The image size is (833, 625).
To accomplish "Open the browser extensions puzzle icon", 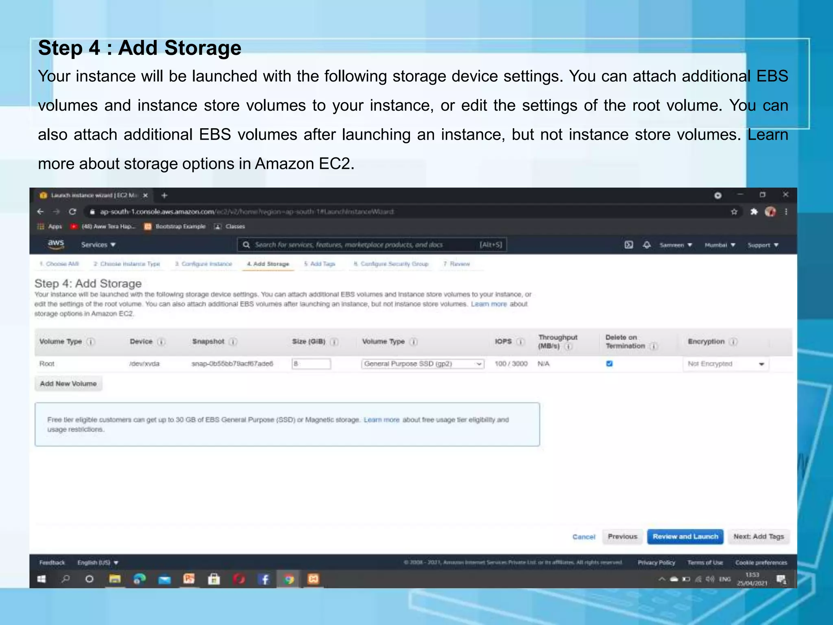I will tap(754, 212).
